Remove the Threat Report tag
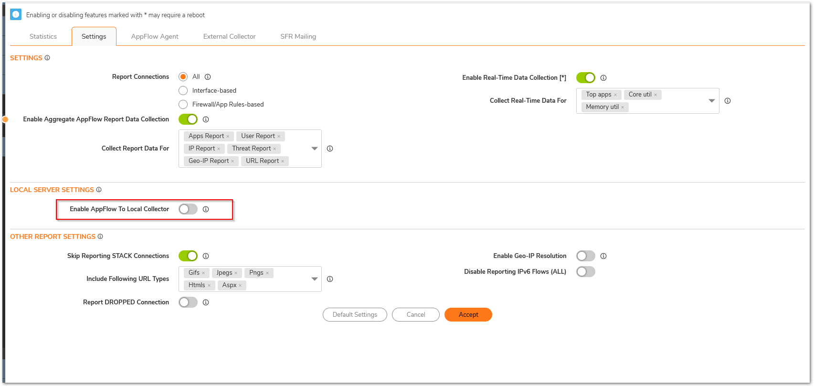The width and height of the screenshot is (814, 387). click(x=275, y=149)
